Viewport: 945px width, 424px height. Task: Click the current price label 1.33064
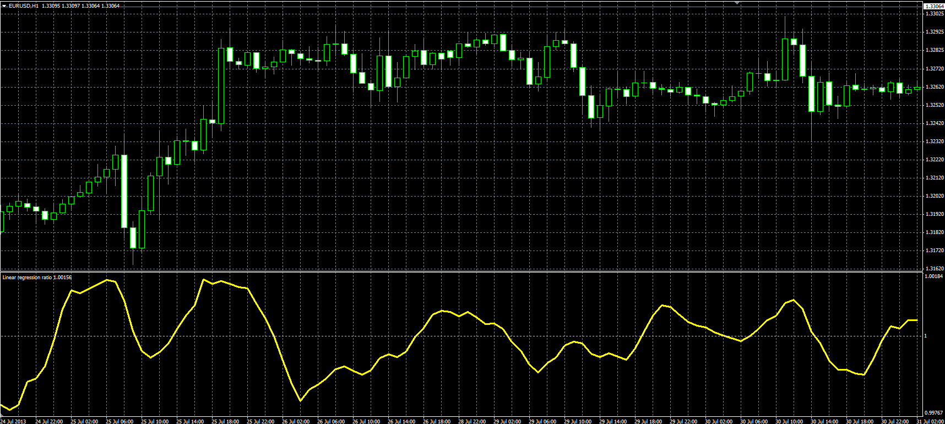[x=934, y=6]
